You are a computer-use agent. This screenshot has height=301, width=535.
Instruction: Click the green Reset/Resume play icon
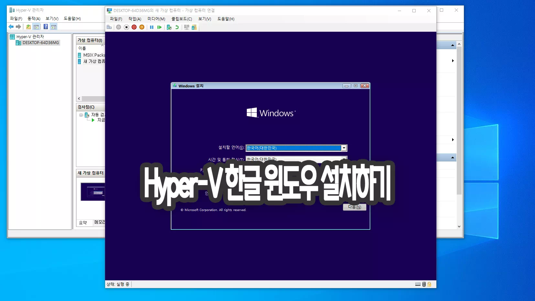click(x=159, y=27)
